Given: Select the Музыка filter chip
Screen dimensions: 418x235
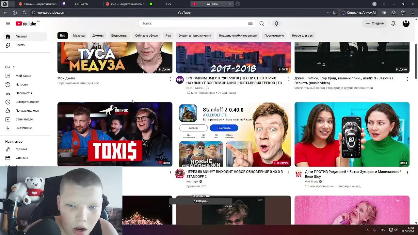Looking at the screenshot, I should (x=79, y=36).
